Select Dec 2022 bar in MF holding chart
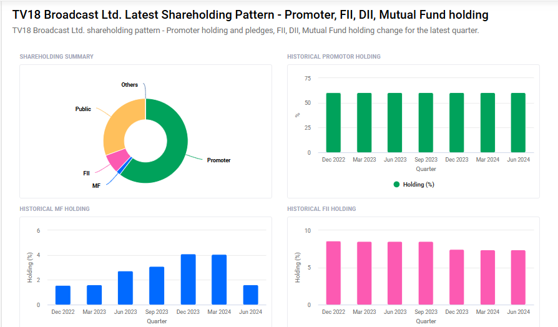 pyautogui.click(x=63, y=295)
